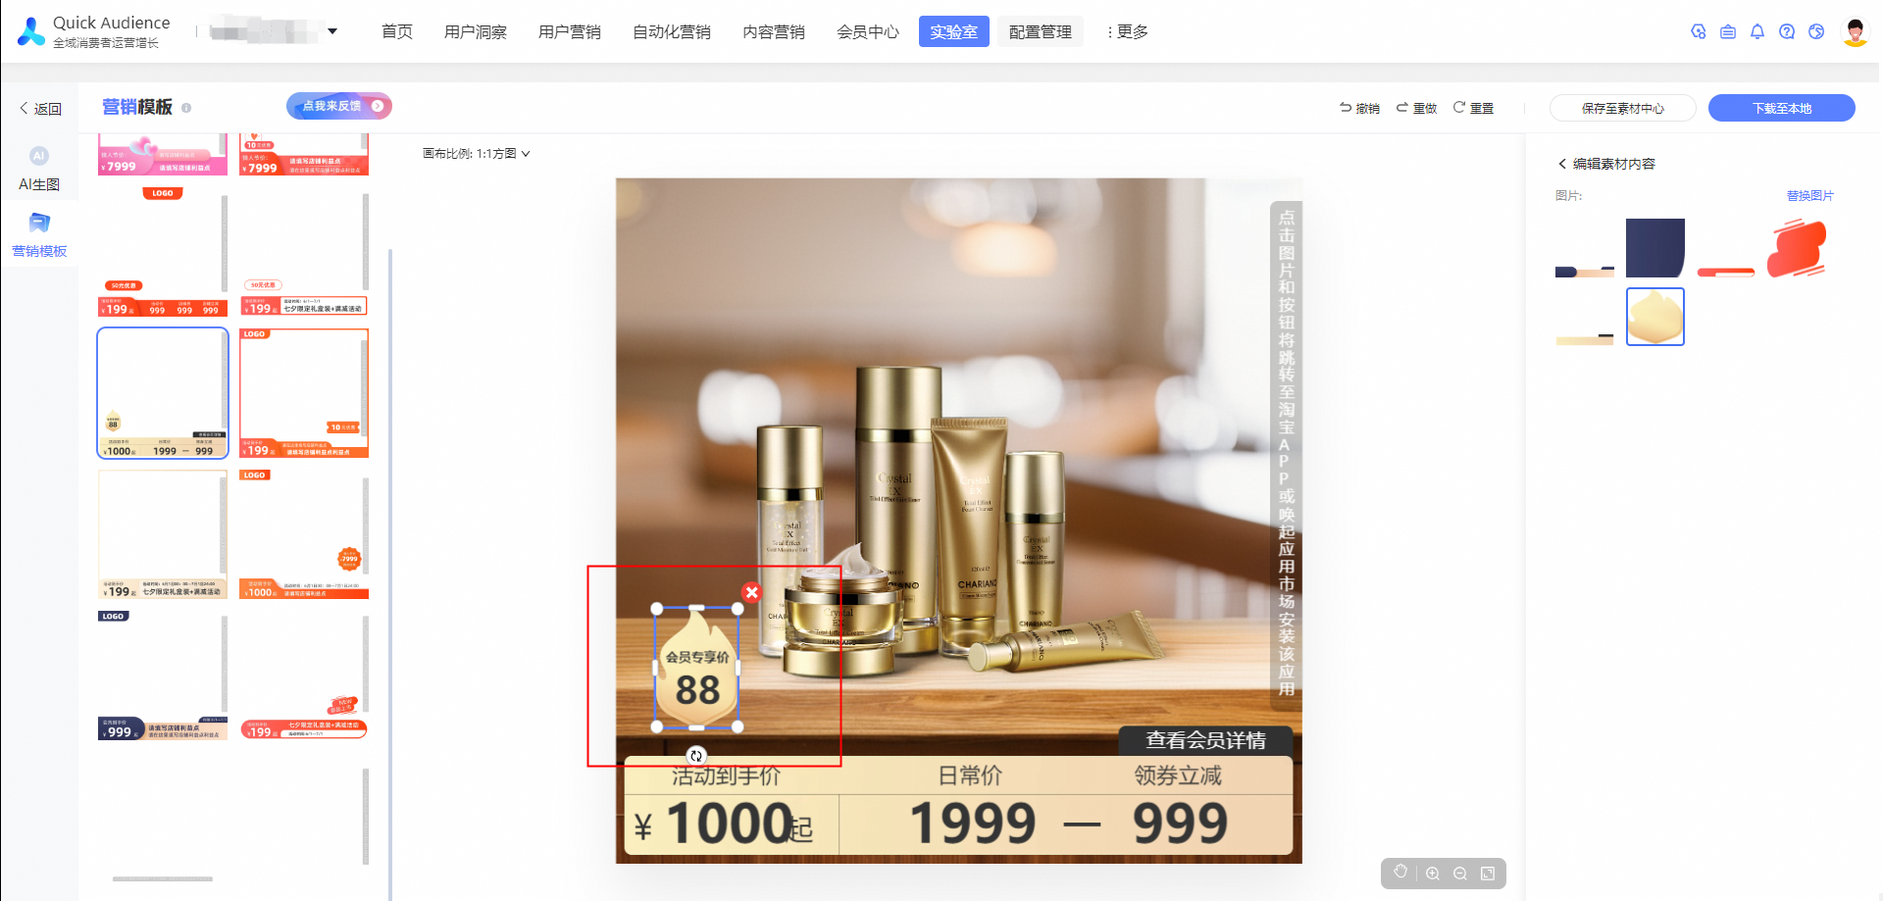Screen dimensions: 1883x901
Task: Select the 营销模板 sidebar tool
Action: coord(39,235)
